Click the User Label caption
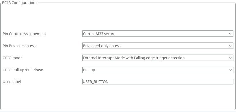 pos(12,82)
